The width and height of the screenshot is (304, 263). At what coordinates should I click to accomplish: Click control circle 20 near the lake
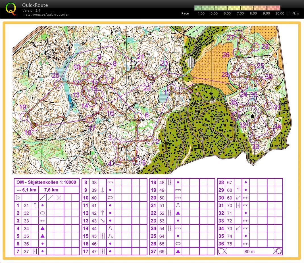(x=58, y=84)
